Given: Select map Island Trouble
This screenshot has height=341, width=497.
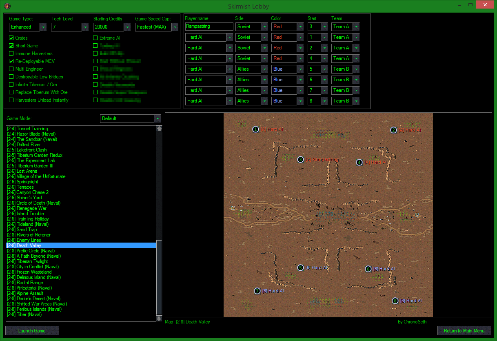Looking at the screenshot, I should (x=81, y=214).
